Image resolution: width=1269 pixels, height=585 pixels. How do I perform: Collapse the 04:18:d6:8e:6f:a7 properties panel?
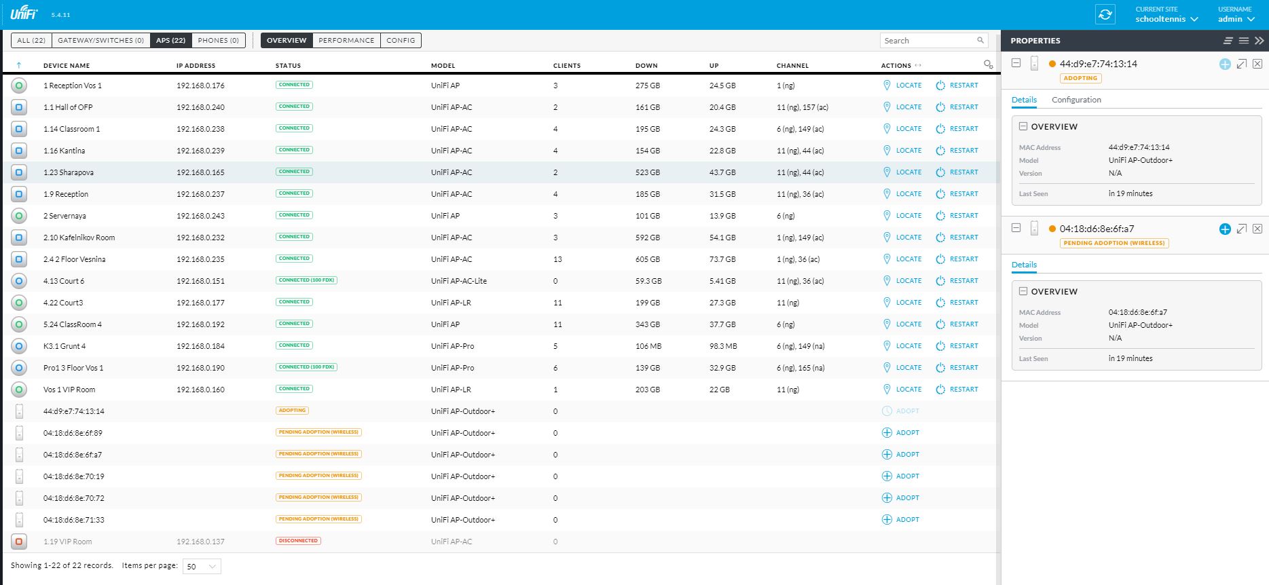coord(1016,228)
